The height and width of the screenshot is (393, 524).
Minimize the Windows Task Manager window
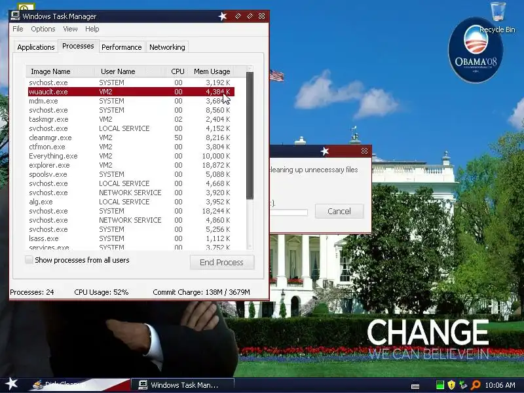(x=238, y=16)
